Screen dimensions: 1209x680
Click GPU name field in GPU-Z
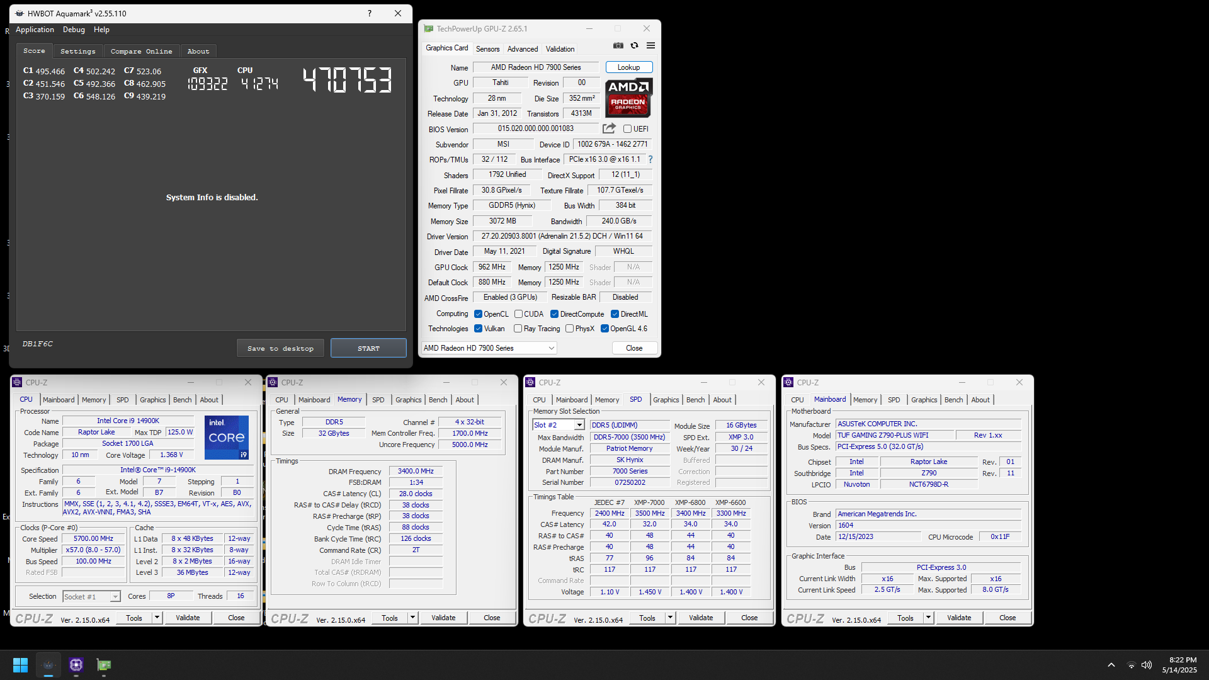pos(536,67)
